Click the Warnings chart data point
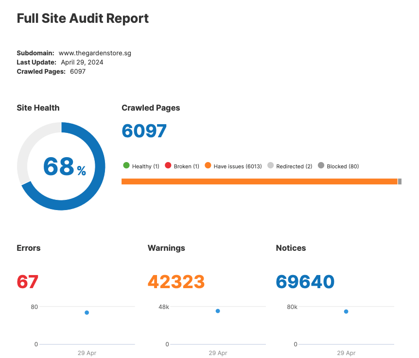This screenshot has height=358, width=419. pos(218,311)
